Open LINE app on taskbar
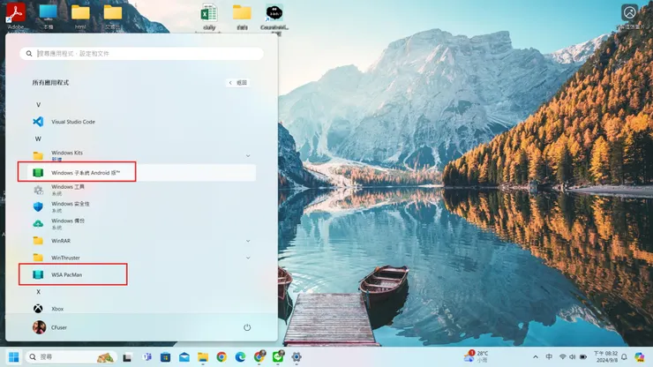Viewport: 653px width, 367px height. pyautogui.click(x=278, y=356)
